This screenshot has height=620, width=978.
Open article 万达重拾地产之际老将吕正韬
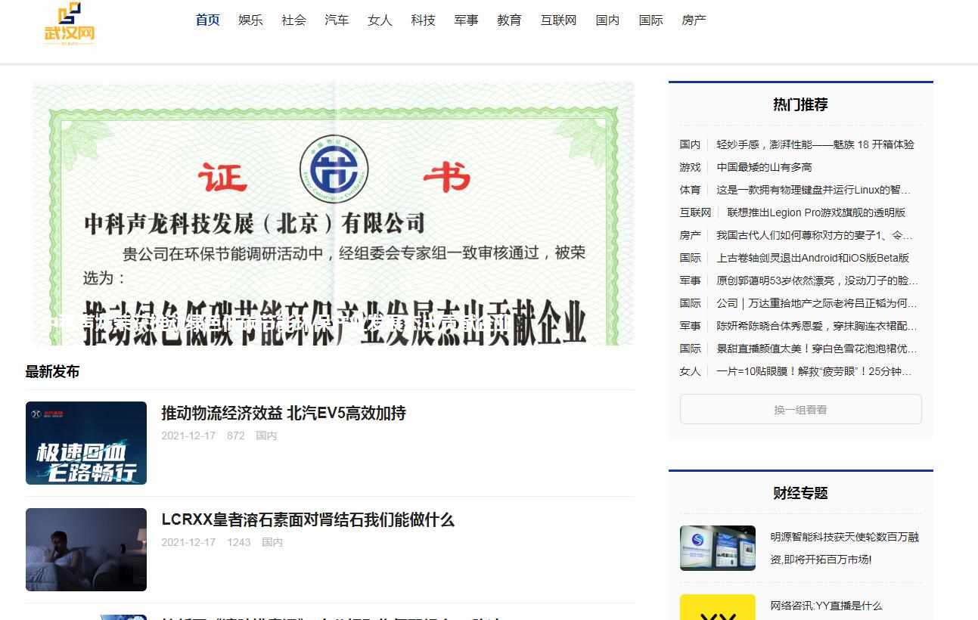[817, 303]
